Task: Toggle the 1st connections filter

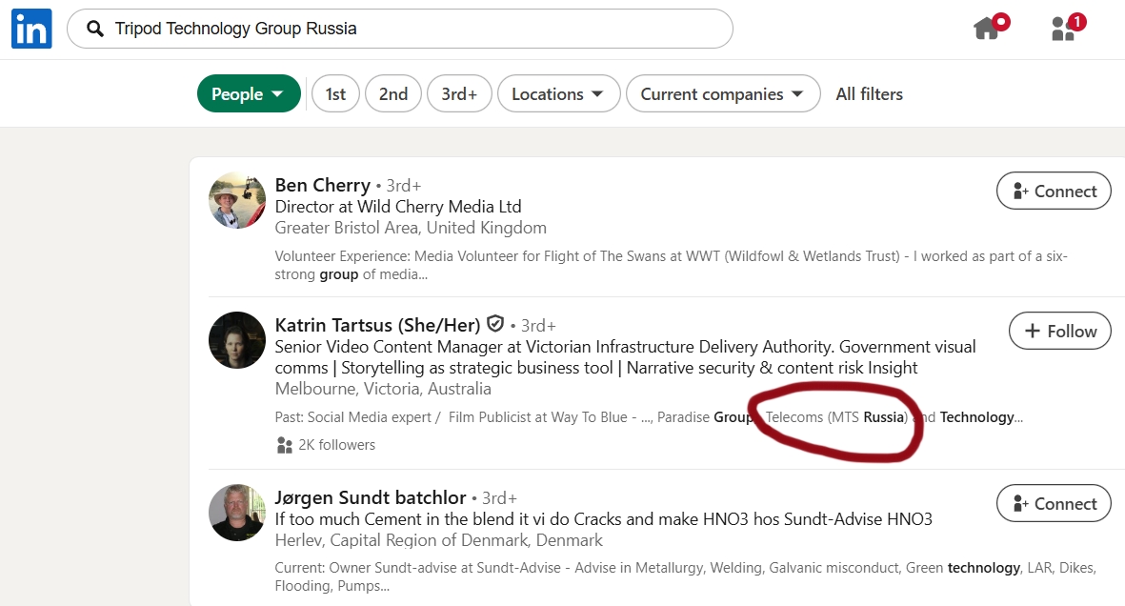Action: pyautogui.click(x=335, y=94)
